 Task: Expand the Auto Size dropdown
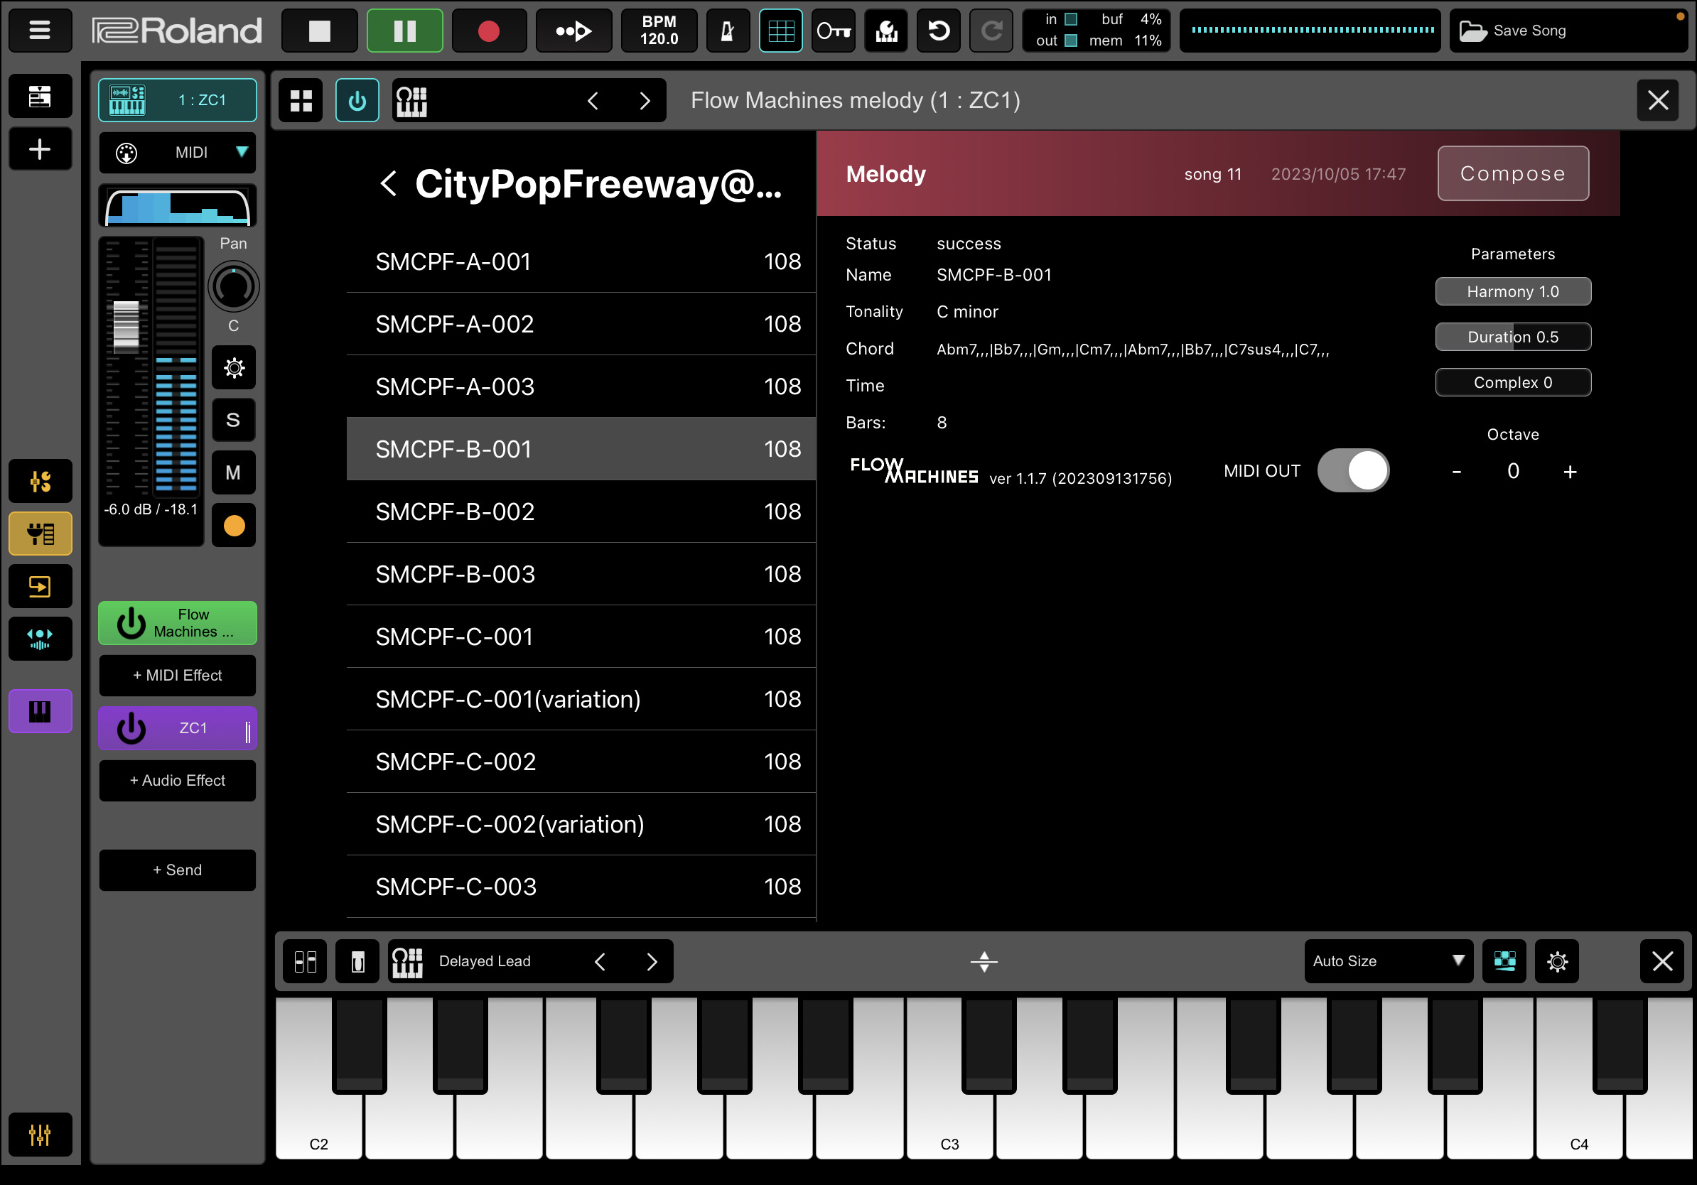point(1389,961)
